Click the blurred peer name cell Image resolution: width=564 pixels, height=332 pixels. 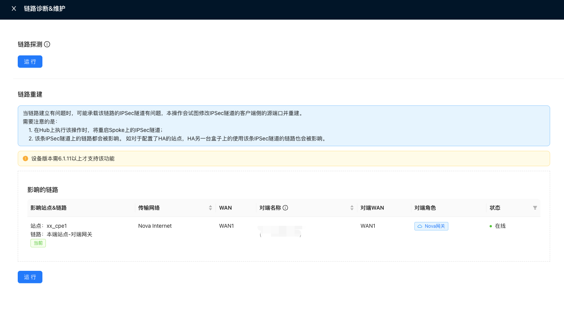pos(280,231)
